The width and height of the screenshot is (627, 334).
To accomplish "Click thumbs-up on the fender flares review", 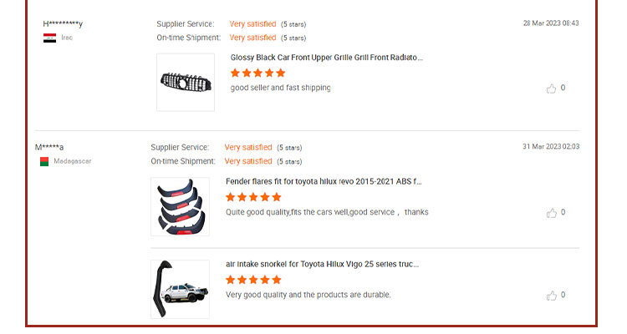I will pyautogui.click(x=552, y=213).
